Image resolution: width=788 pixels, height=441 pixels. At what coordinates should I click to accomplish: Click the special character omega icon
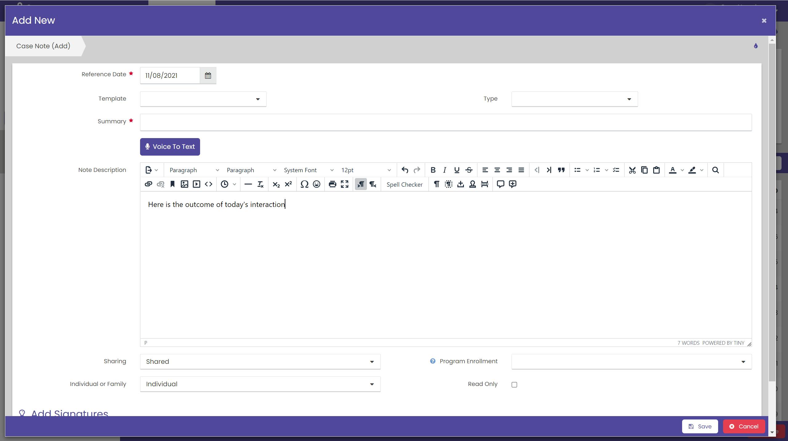pos(304,184)
